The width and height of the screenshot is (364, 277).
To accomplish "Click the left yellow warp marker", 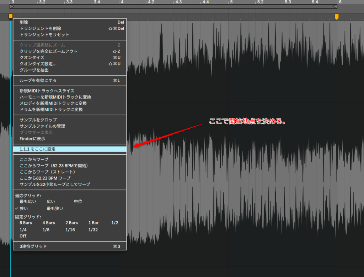I will (11, 16).
